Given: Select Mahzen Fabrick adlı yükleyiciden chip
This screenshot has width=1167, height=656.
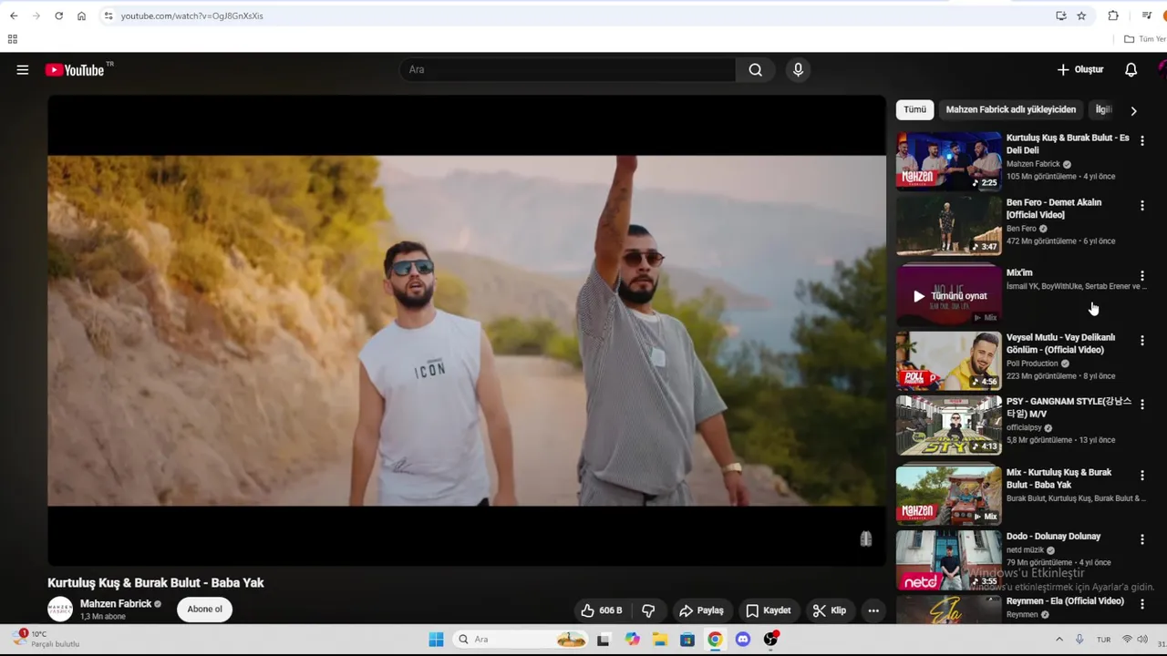Looking at the screenshot, I should 1010,109.
